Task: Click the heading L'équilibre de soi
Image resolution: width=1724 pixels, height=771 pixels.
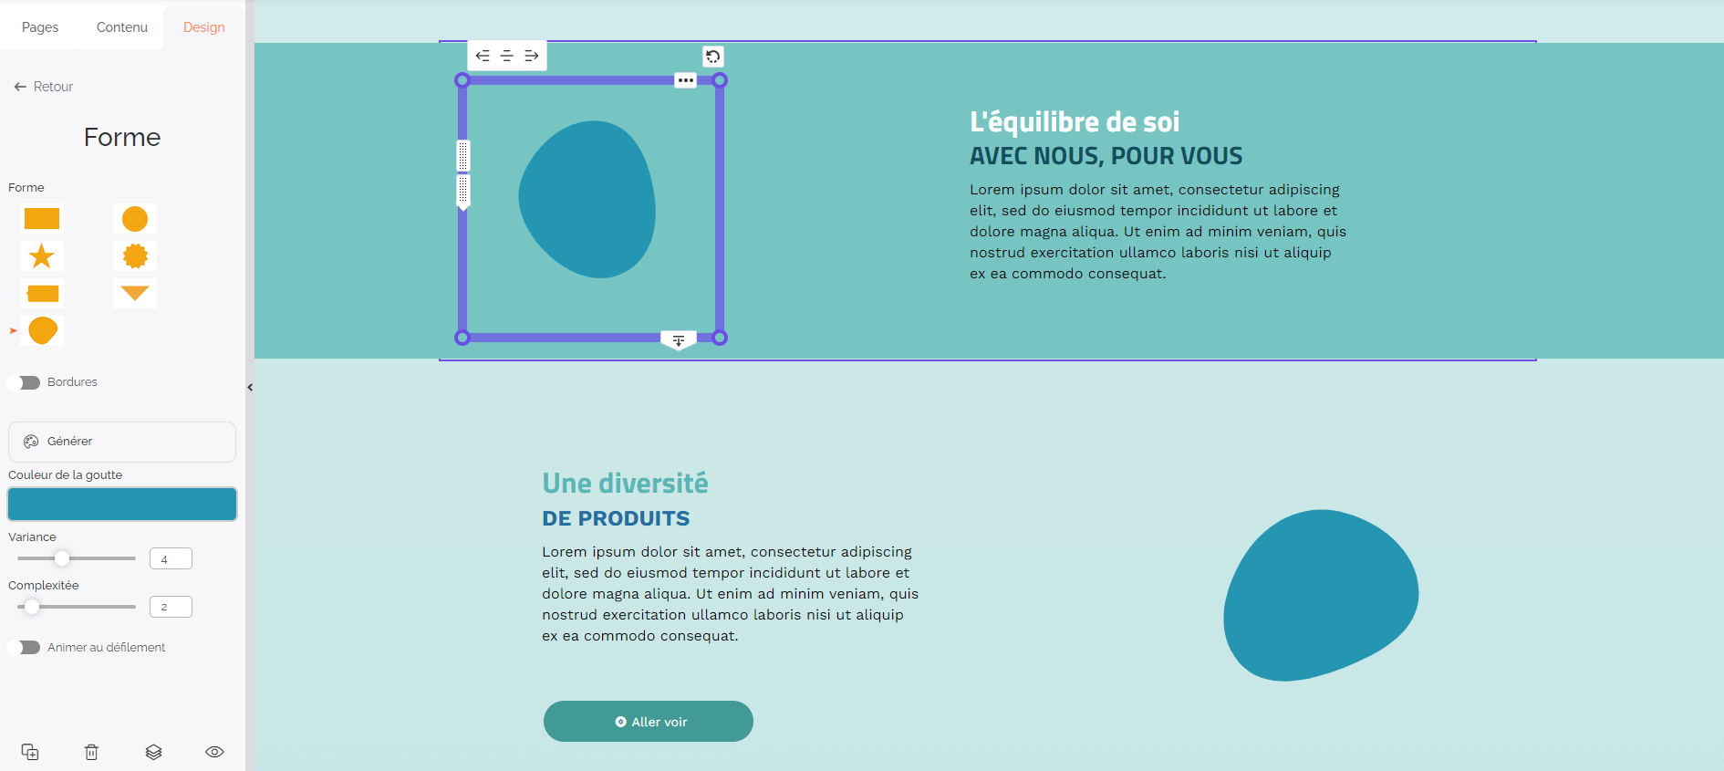Action: point(1075,121)
